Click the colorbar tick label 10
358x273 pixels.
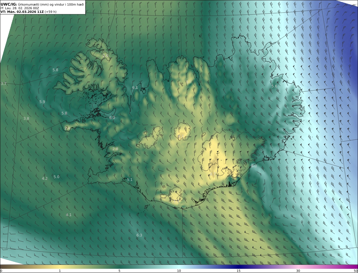(x=179, y=271)
